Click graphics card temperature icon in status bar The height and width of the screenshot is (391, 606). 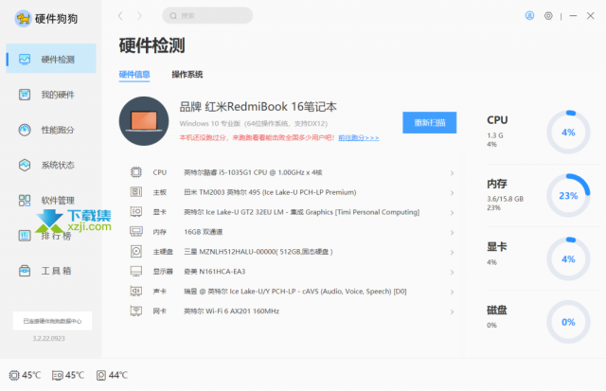tap(58, 375)
